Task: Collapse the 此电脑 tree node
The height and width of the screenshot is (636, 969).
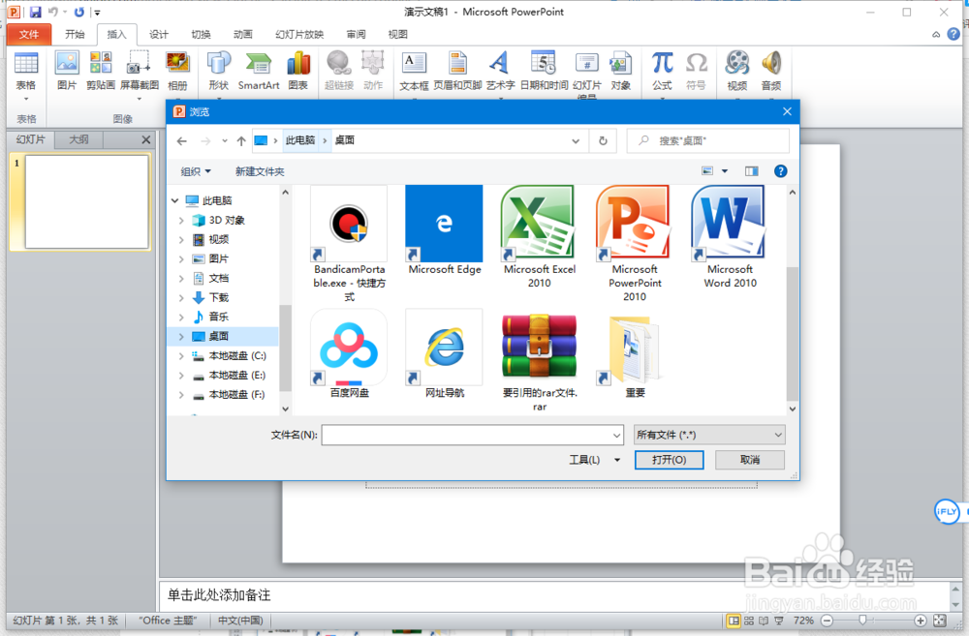Action: [174, 200]
